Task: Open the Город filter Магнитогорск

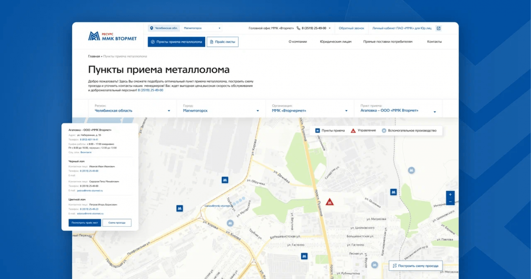Action: (221, 109)
